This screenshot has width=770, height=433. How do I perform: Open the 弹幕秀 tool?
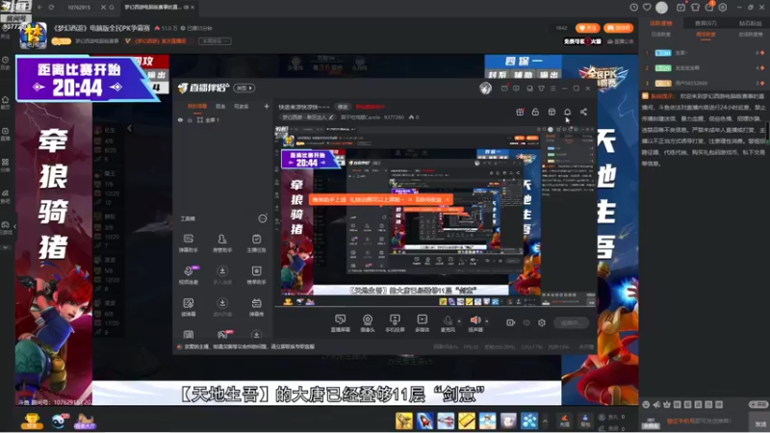(256, 307)
